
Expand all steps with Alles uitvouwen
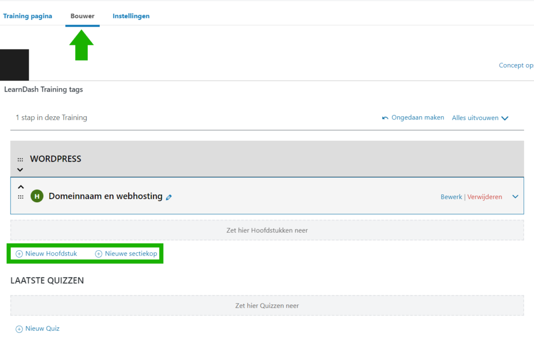point(480,118)
